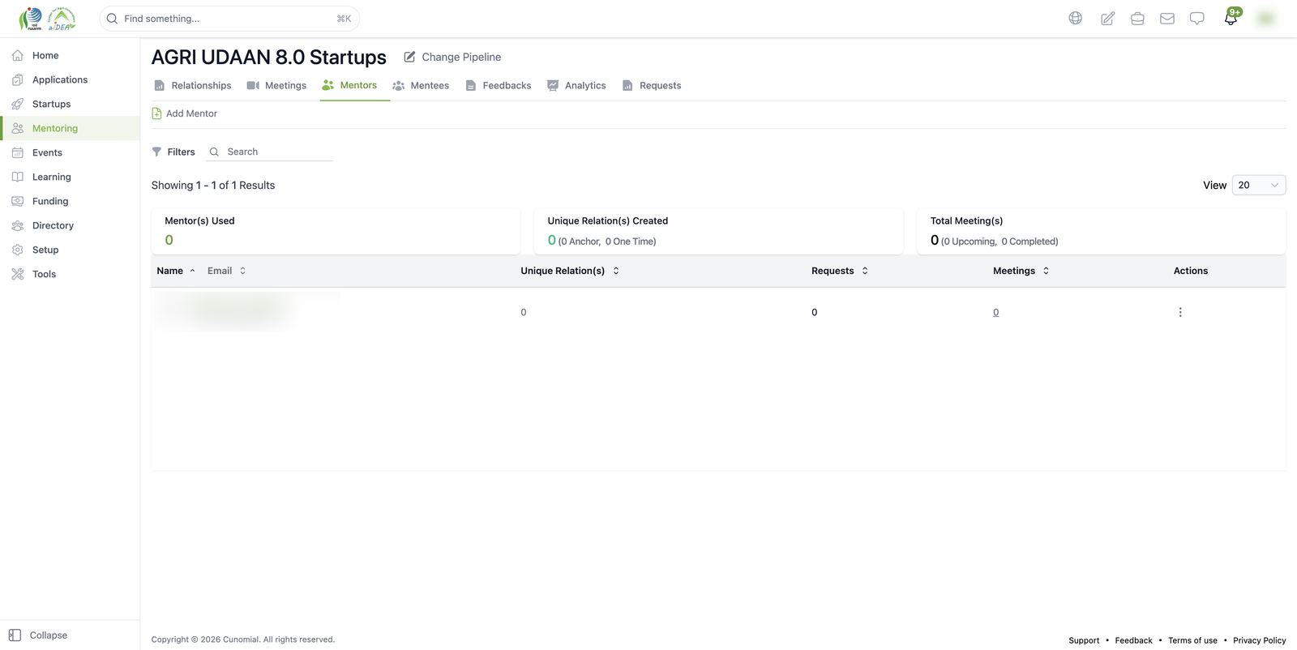1297x650 pixels.
Task: Open the briefcase icon in header
Action: (x=1137, y=18)
